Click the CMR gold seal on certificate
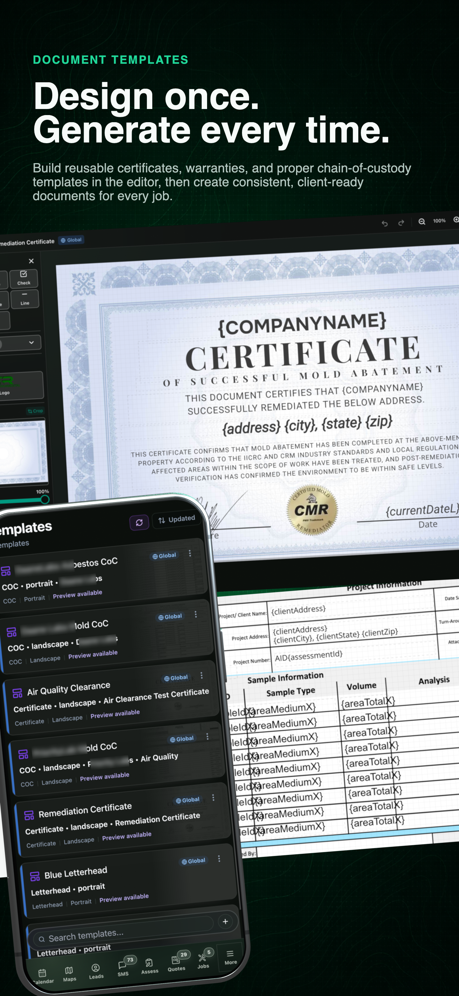Screen dimensions: 459x996 [x=312, y=510]
